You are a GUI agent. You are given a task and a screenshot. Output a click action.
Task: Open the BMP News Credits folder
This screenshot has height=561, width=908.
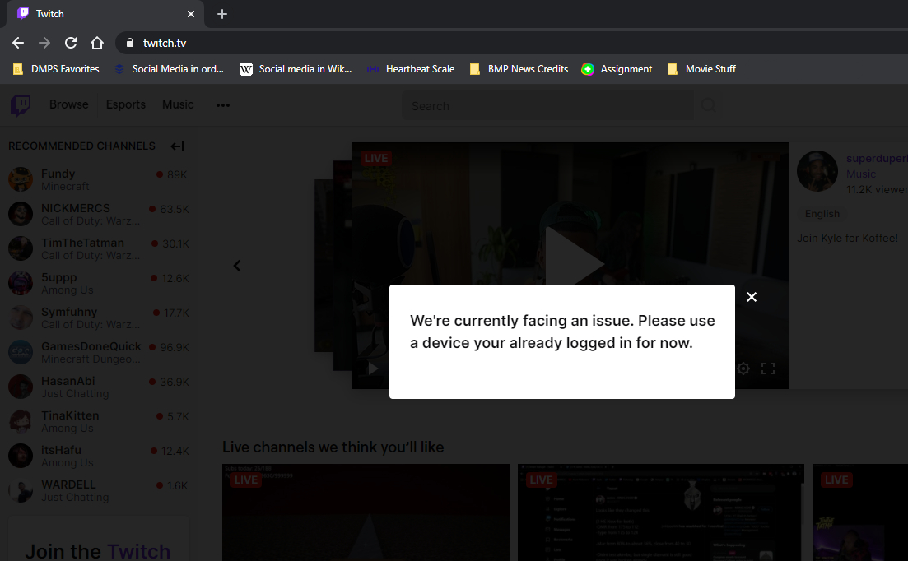[x=519, y=69]
